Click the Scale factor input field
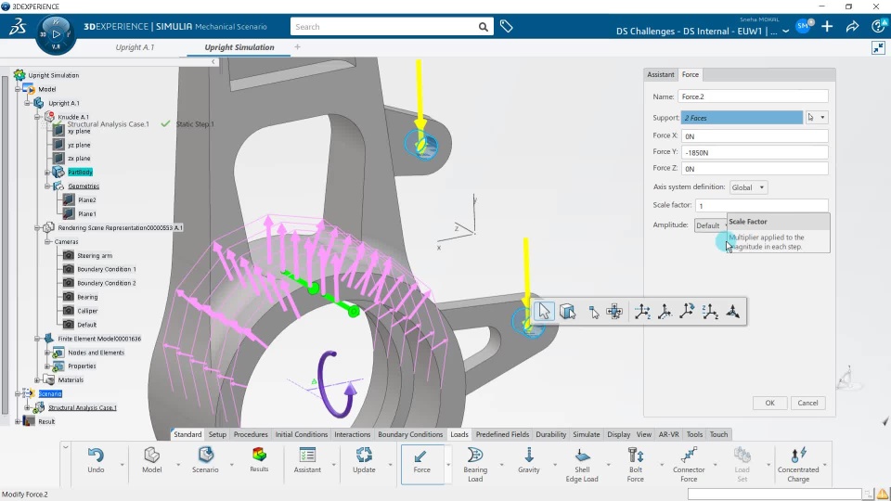The image size is (891, 501). pyautogui.click(x=761, y=206)
